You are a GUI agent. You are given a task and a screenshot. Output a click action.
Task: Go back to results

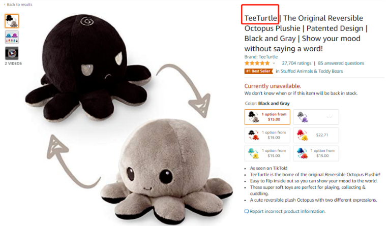pyautogui.click(x=18, y=5)
